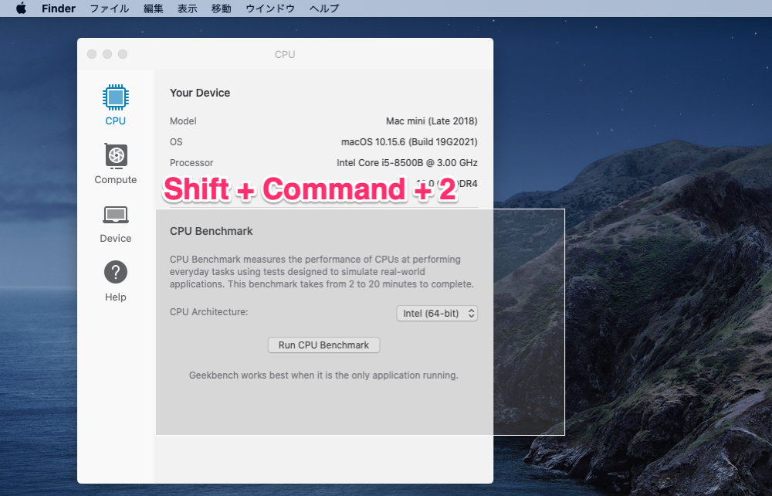Viewport: 772px width, 496px height.
Task: Click the Mac mini (Late 2018) model value
Action: click(x=432, y=121)
